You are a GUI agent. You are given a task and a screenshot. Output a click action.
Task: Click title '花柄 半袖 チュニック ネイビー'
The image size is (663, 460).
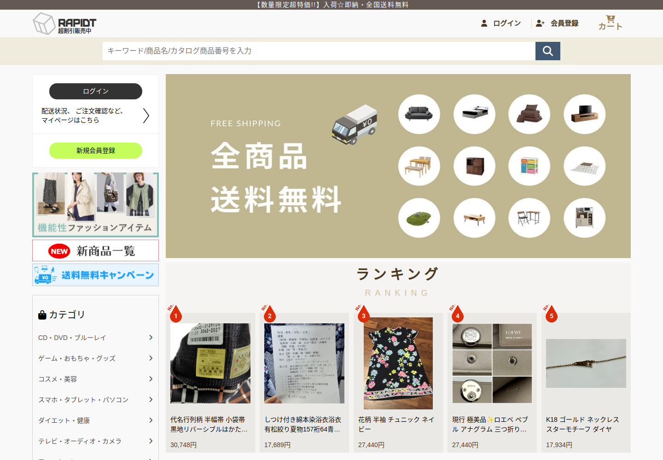tap(396, 424)
